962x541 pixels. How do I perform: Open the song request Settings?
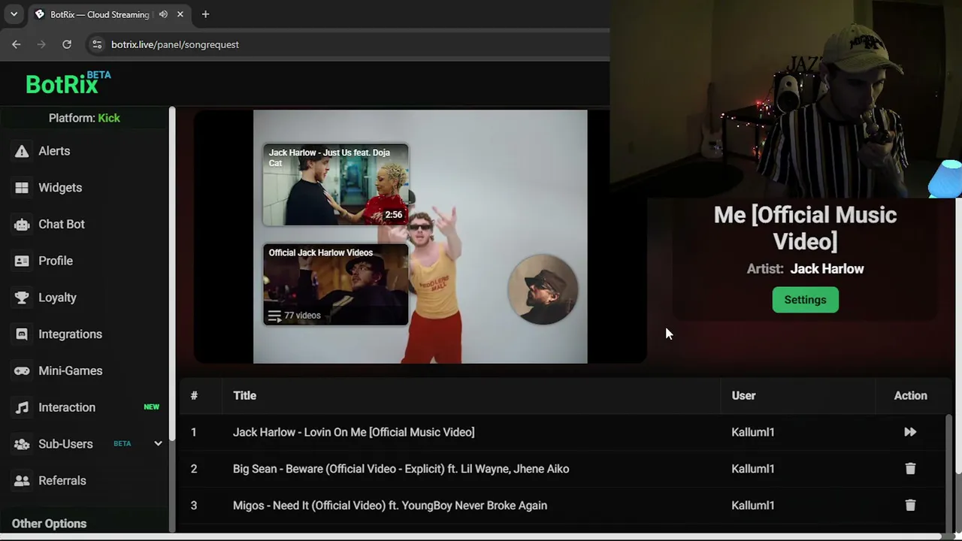(x=805, y=300)
